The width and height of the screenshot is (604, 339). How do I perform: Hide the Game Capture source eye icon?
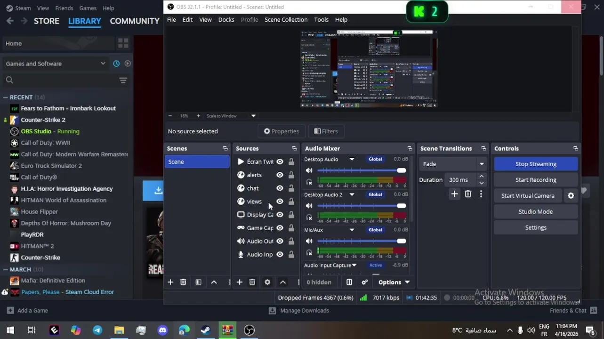click(280, 227)
